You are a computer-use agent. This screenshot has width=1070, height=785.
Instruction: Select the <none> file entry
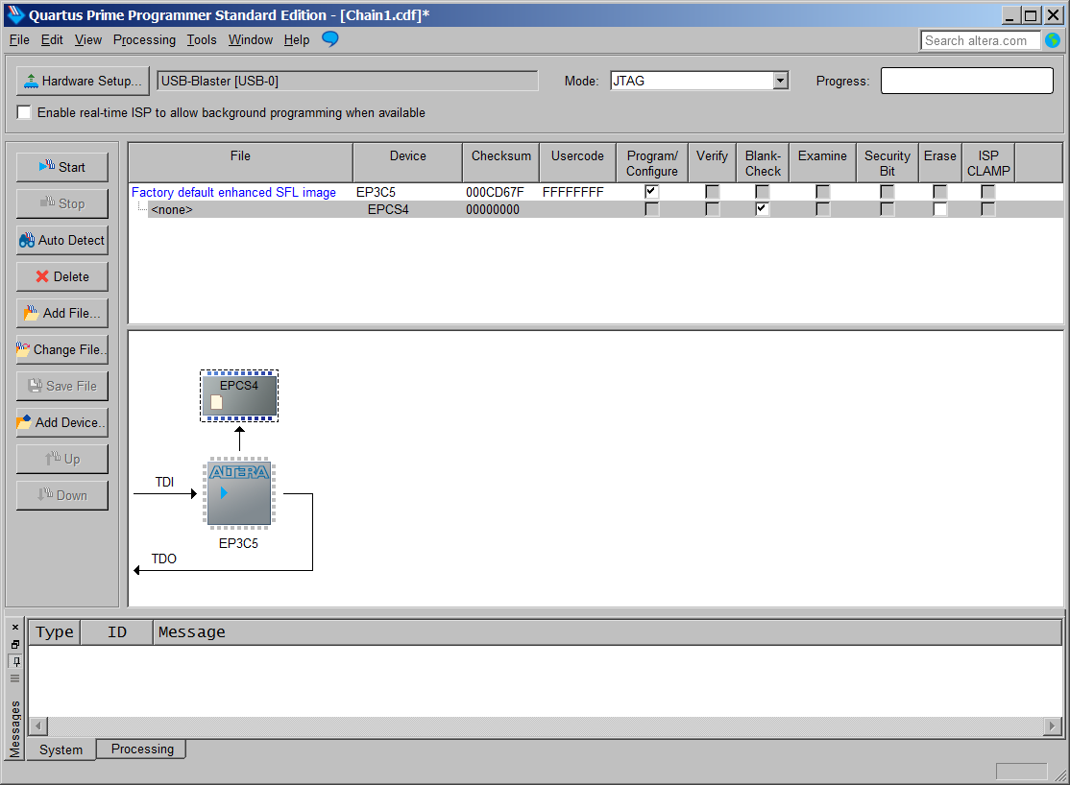coord(172,209)
